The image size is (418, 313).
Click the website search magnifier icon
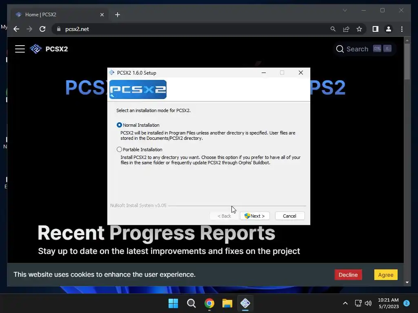point(340,49)
